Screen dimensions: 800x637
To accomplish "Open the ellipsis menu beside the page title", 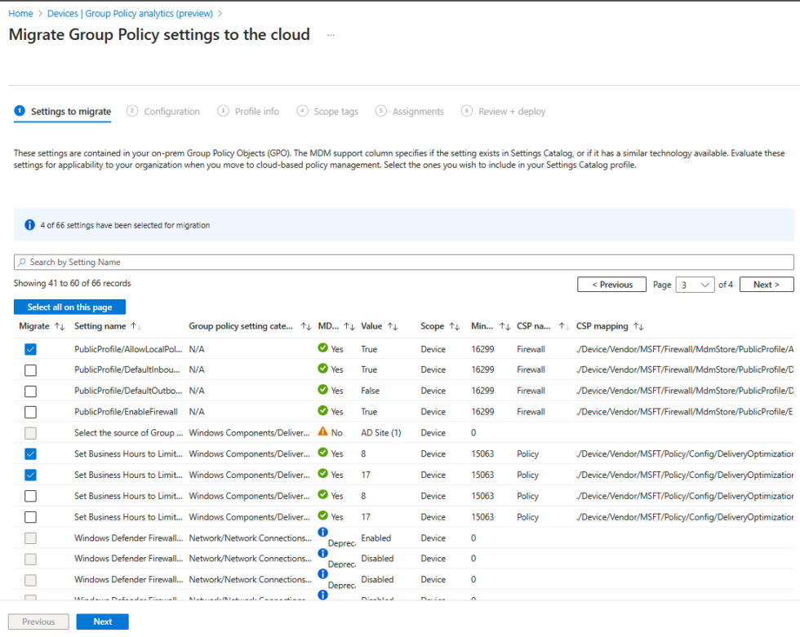I will [x=331, y=35].
